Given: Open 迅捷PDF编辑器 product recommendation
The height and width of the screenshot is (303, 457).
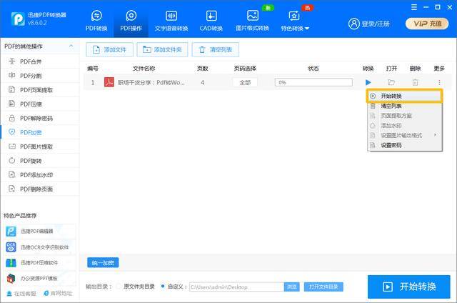Looking at the screenshot, I should [40, 232].
